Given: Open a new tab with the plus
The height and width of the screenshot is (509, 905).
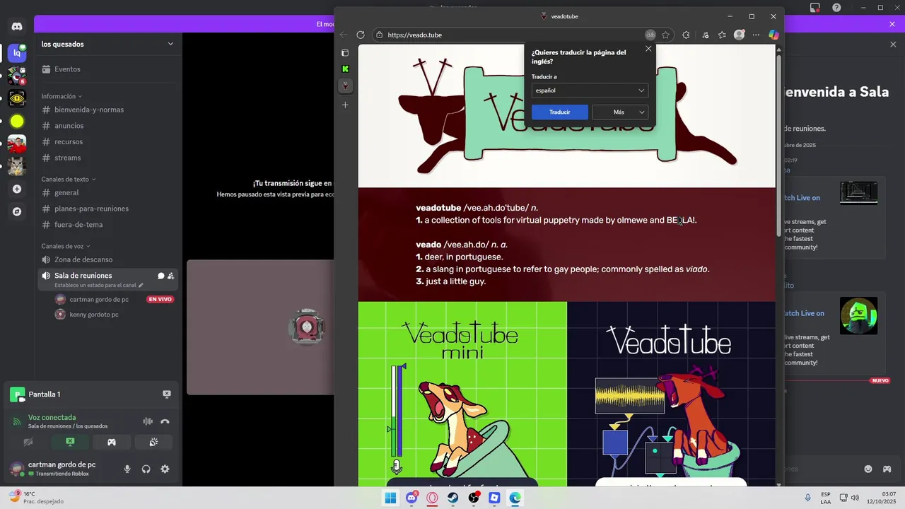Looking at the screenshot, I should [x=345, y=105].
